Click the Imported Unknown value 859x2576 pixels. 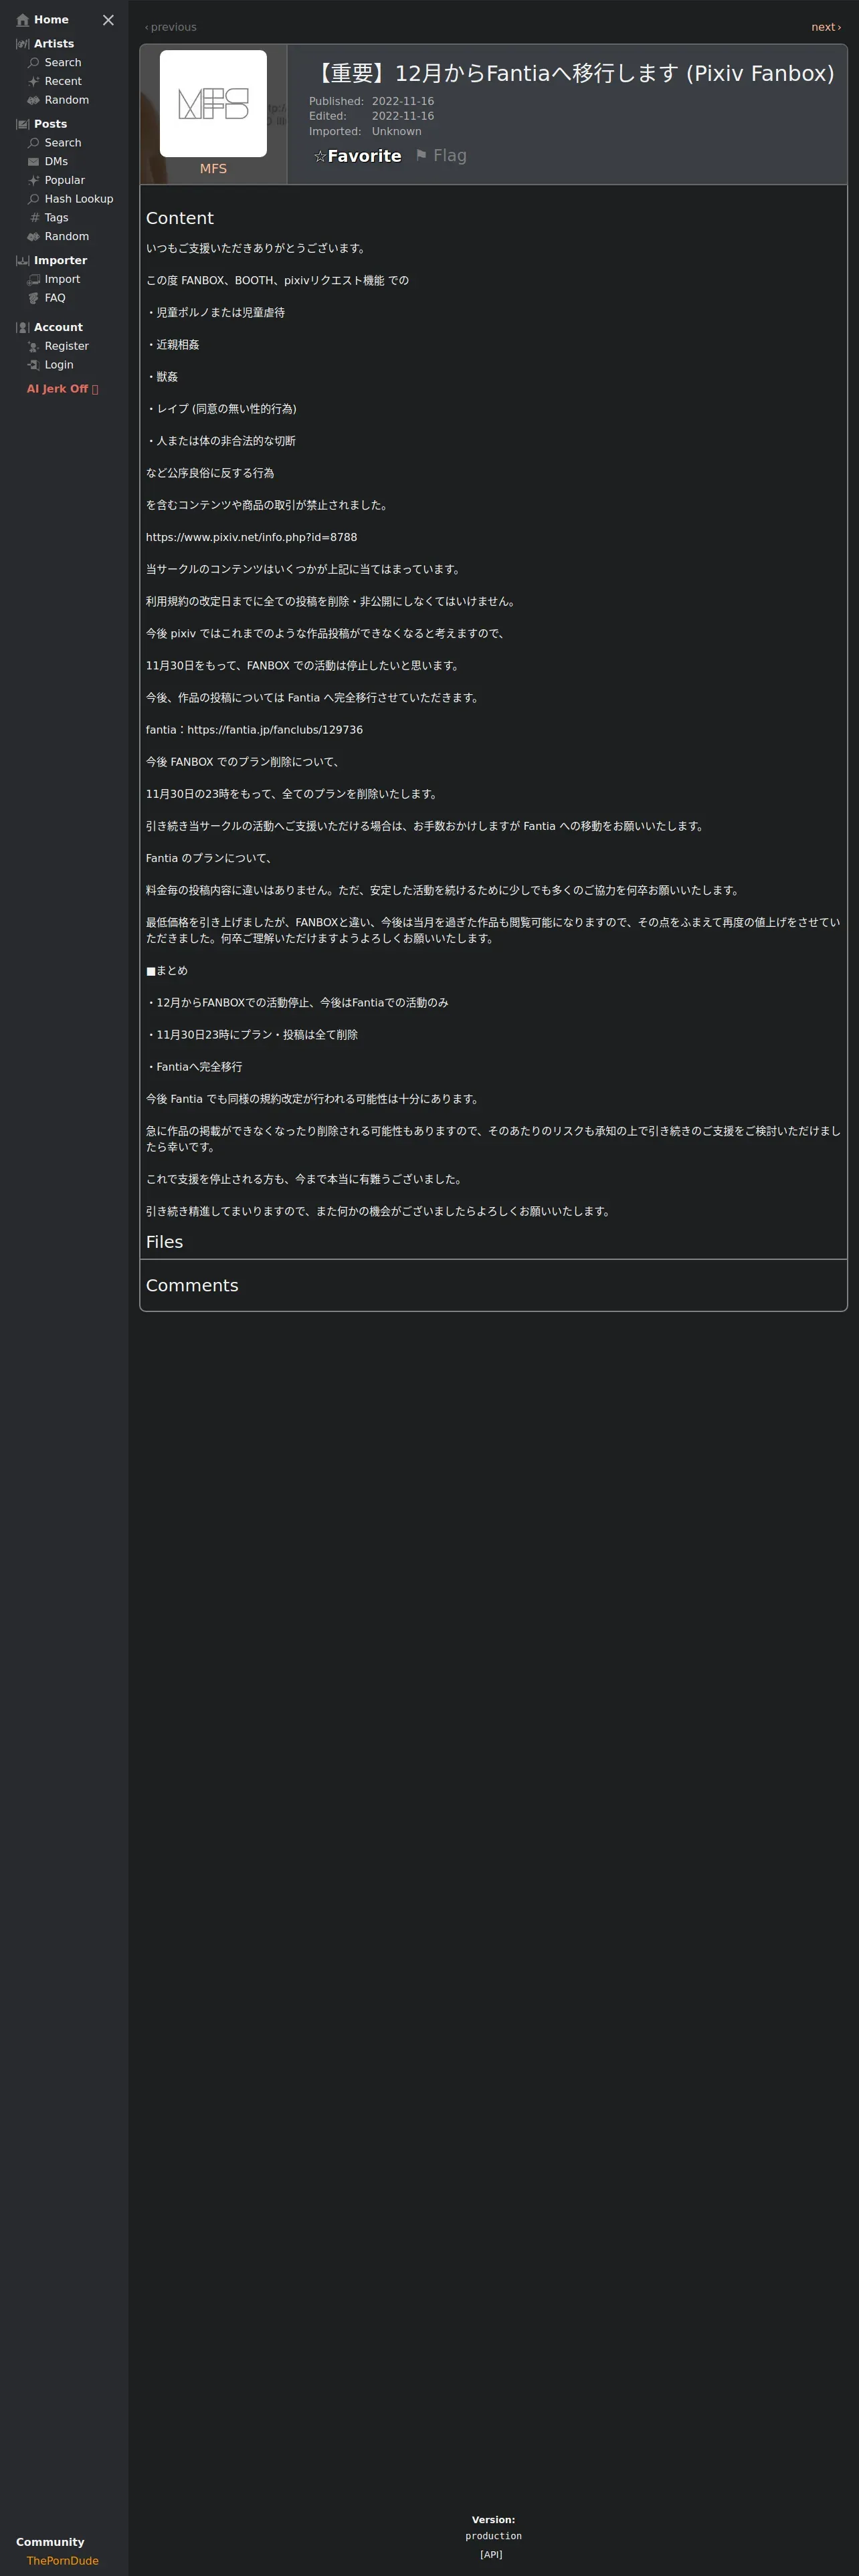point(397,131)
